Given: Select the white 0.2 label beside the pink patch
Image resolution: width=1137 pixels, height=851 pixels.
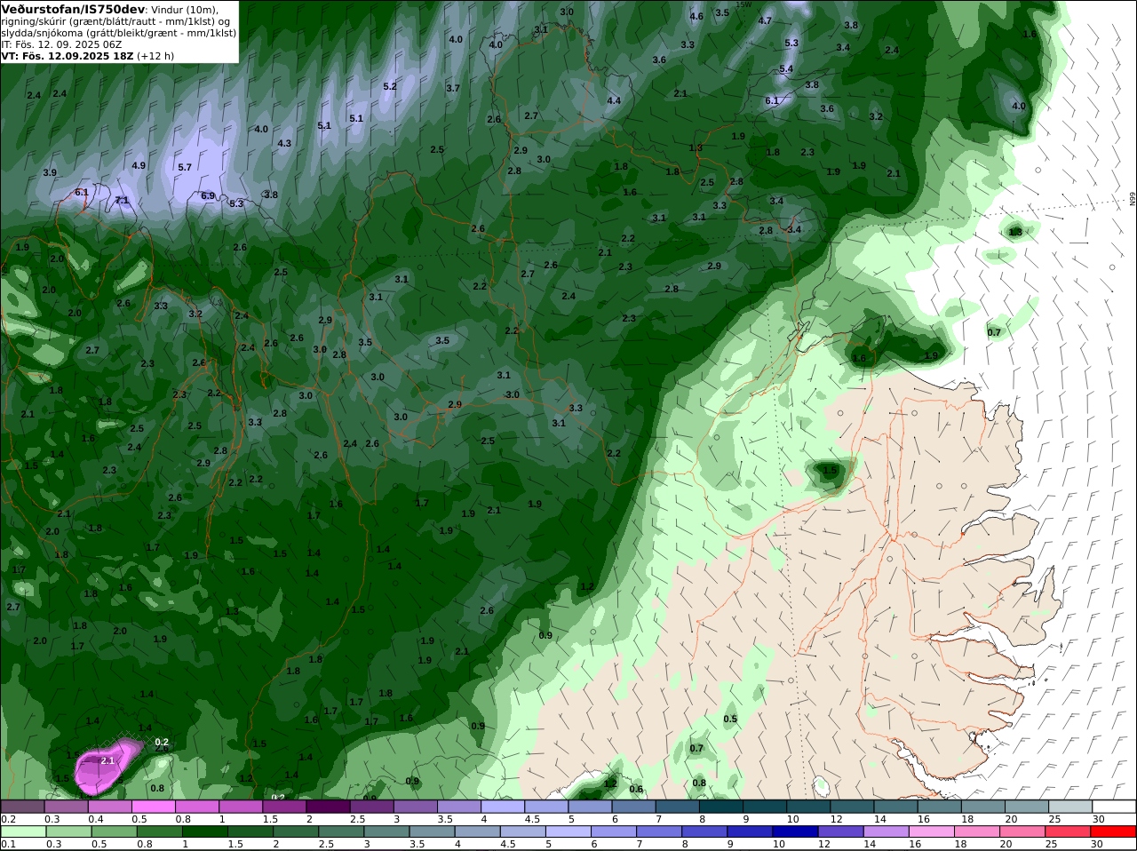Looking at the screenshot, I should (162, 742).
